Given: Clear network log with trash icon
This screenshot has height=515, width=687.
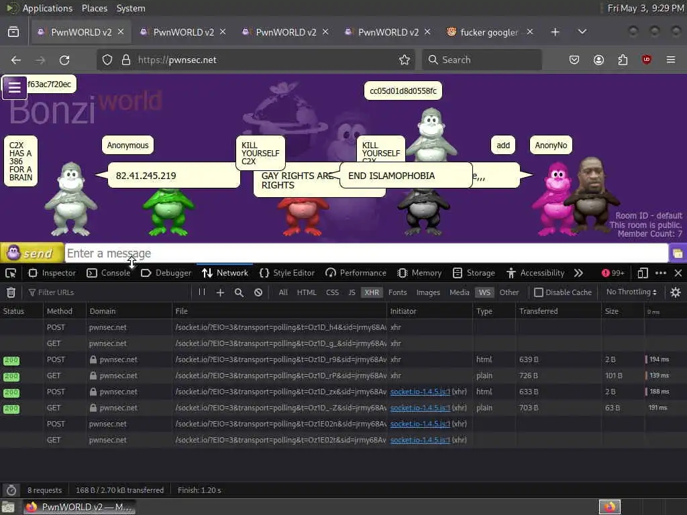Looking at the screenshot, I should click(11, 292).
